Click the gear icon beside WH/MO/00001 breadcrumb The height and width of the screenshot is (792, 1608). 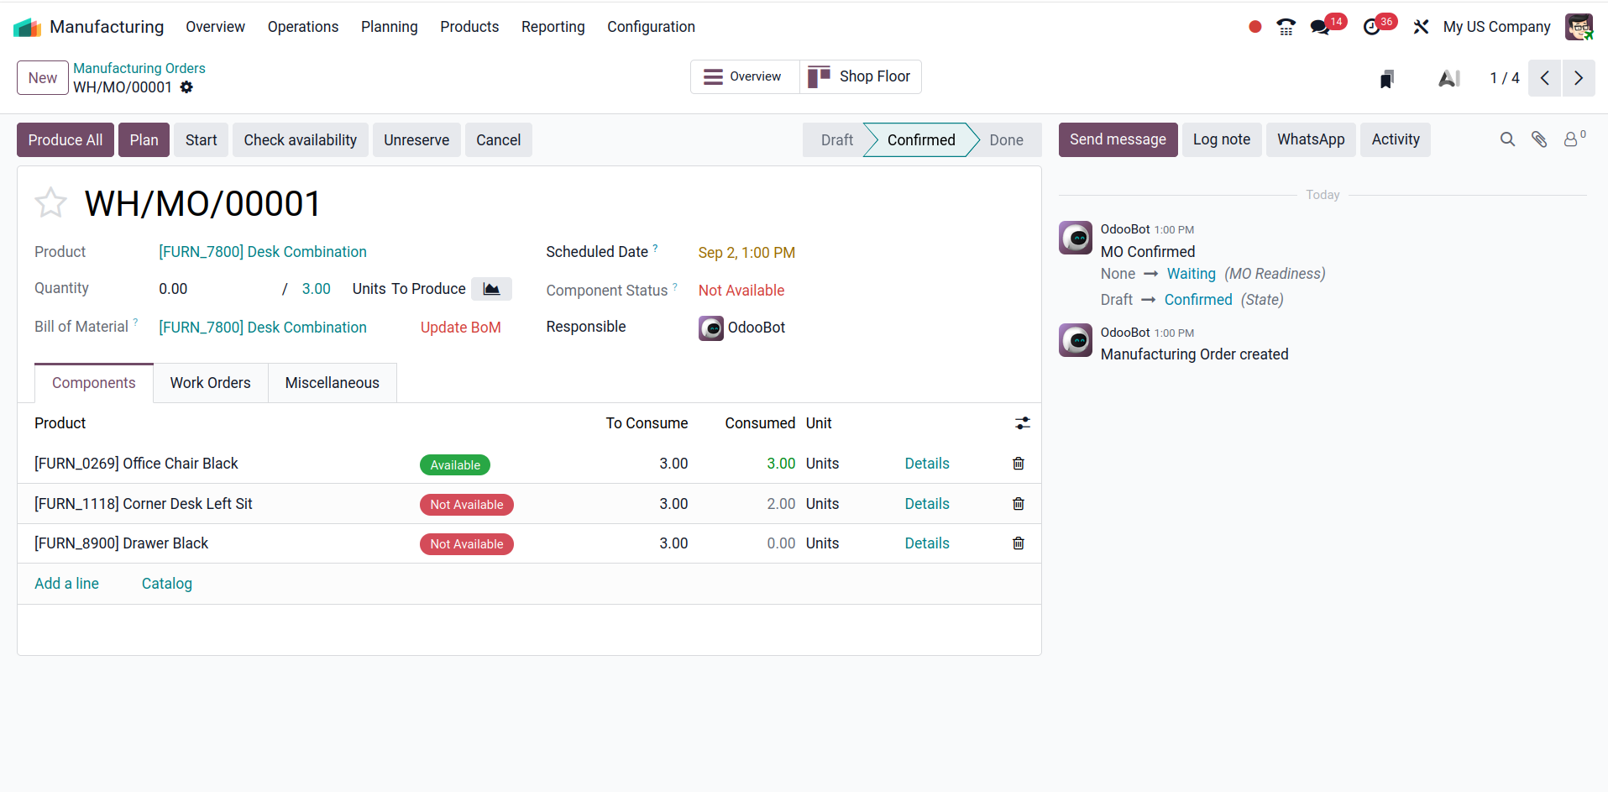click(186, 87)
